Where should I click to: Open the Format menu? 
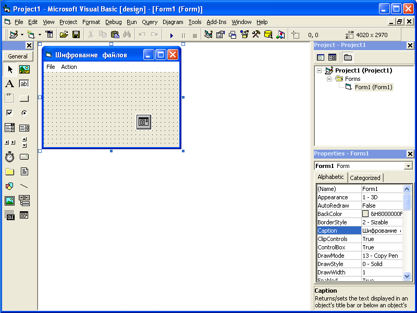[91, 22]
